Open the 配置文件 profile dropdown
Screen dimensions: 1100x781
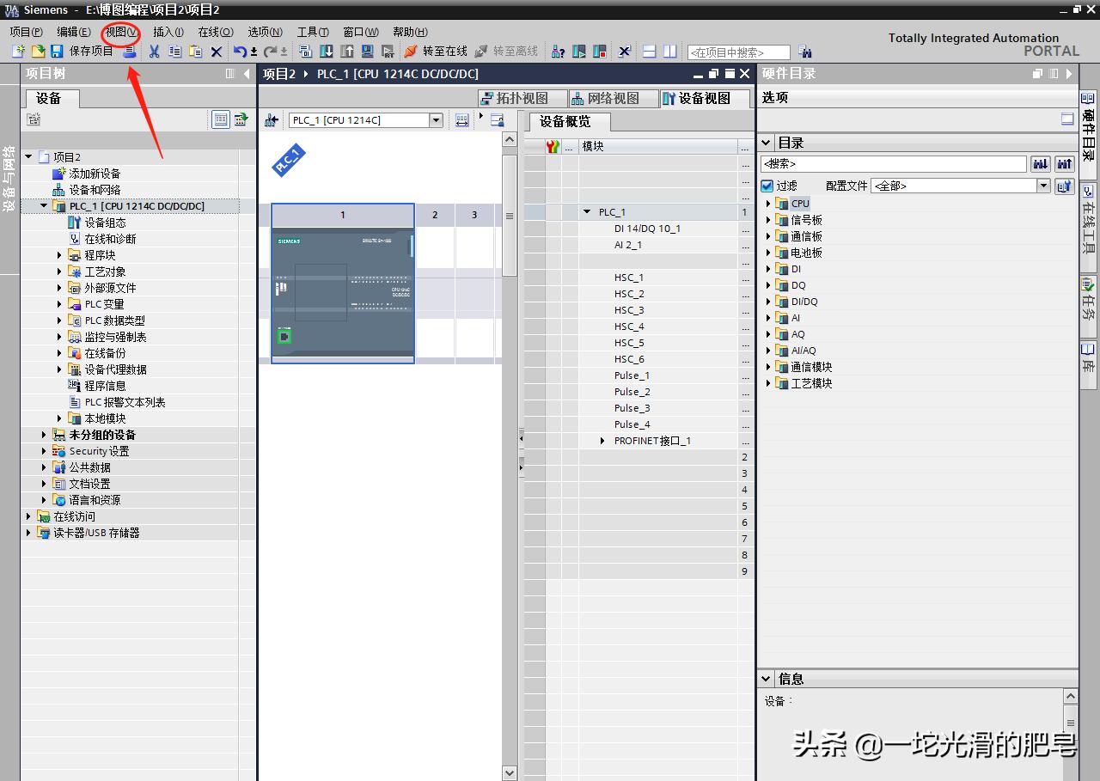pyautogui.click(x=1043, y=186)
